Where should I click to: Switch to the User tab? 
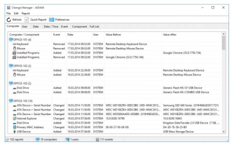pyautogui.click(x=25, y=27)
